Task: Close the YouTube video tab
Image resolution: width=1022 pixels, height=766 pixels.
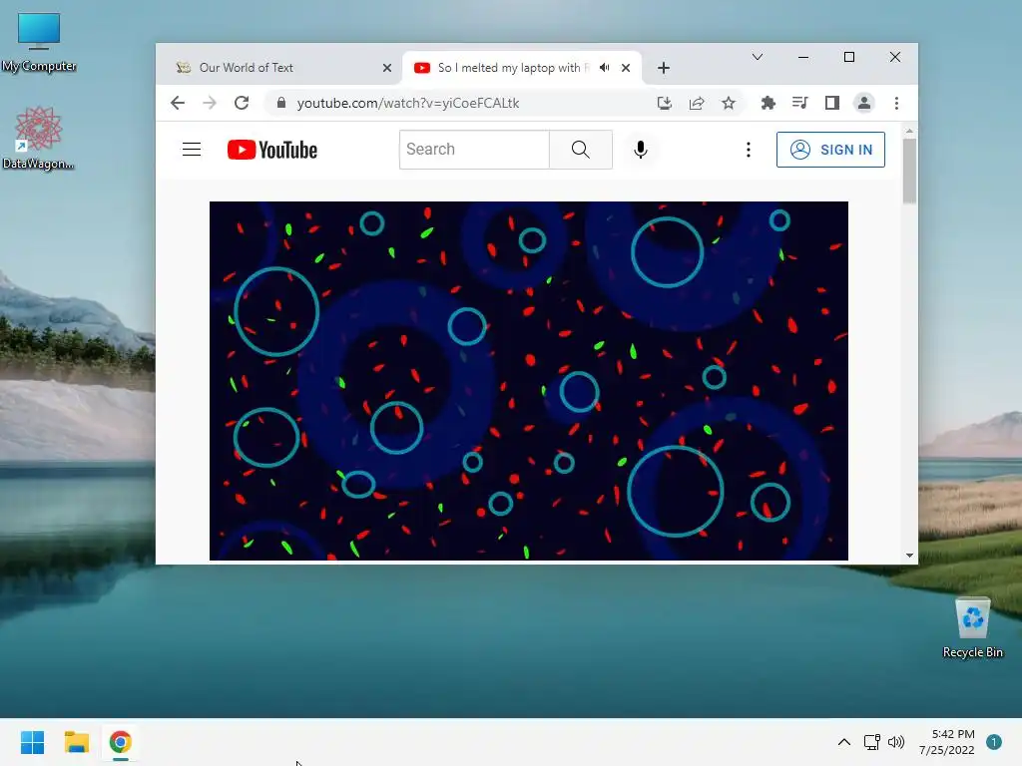Action: 626,68
